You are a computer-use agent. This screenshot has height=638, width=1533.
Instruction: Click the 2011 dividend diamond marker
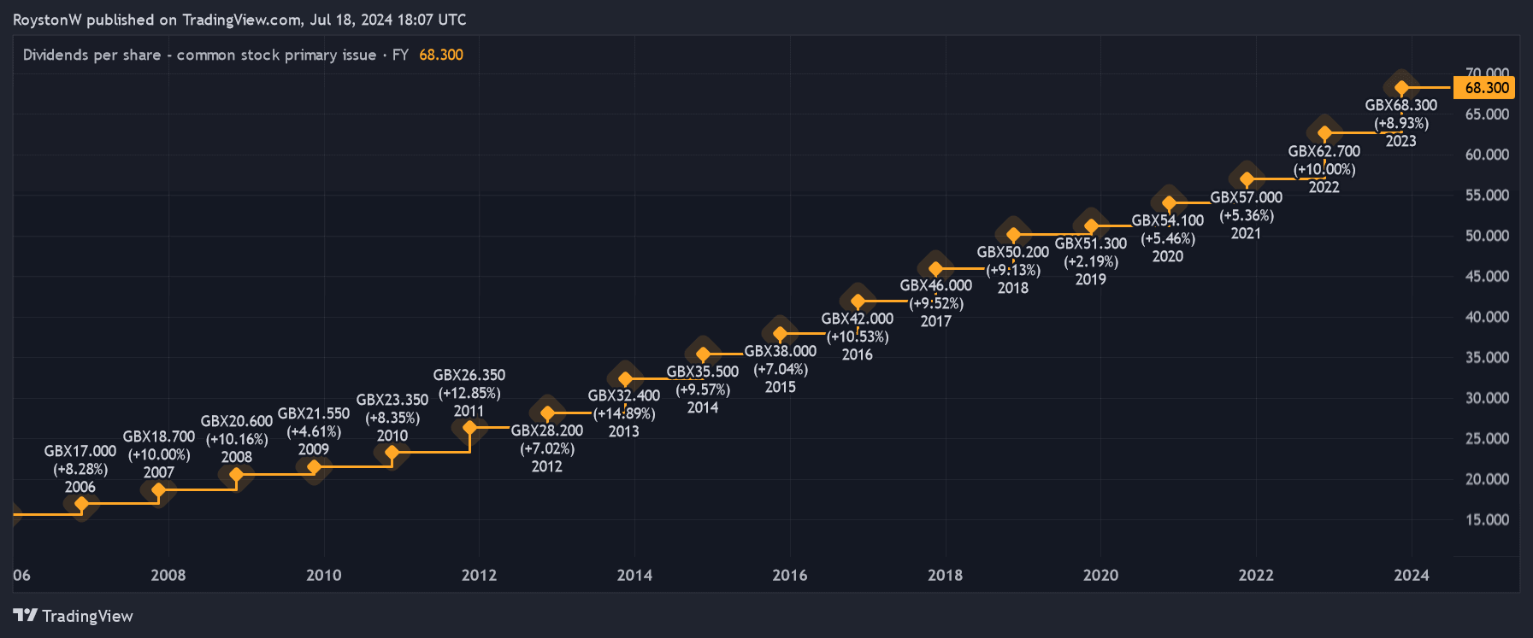pyautogui.click(x=469, y=427)
